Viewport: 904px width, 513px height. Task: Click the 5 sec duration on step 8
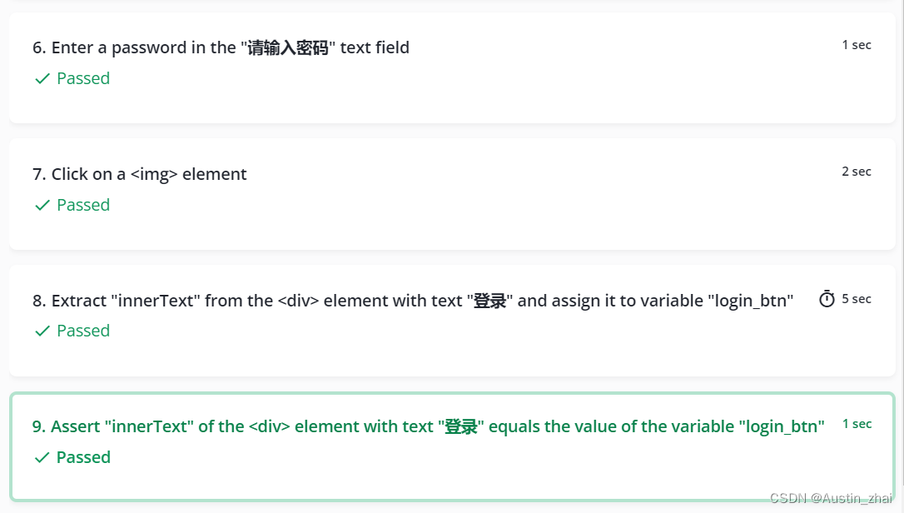click(857, 299)
